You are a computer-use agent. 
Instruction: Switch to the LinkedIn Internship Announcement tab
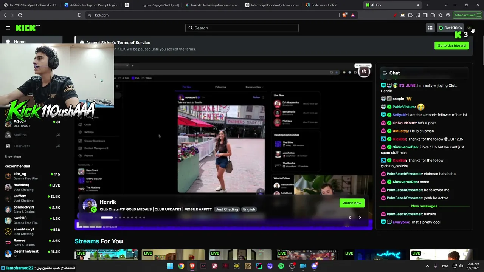click(x=211, y=5)
